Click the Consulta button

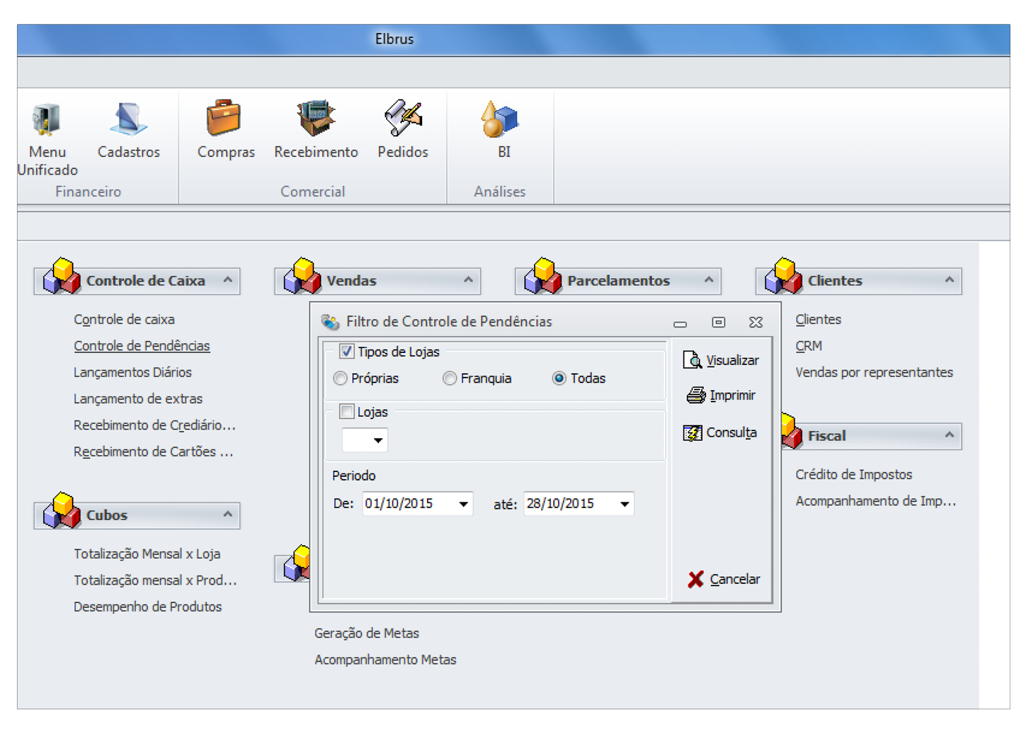tap(721, 433)
